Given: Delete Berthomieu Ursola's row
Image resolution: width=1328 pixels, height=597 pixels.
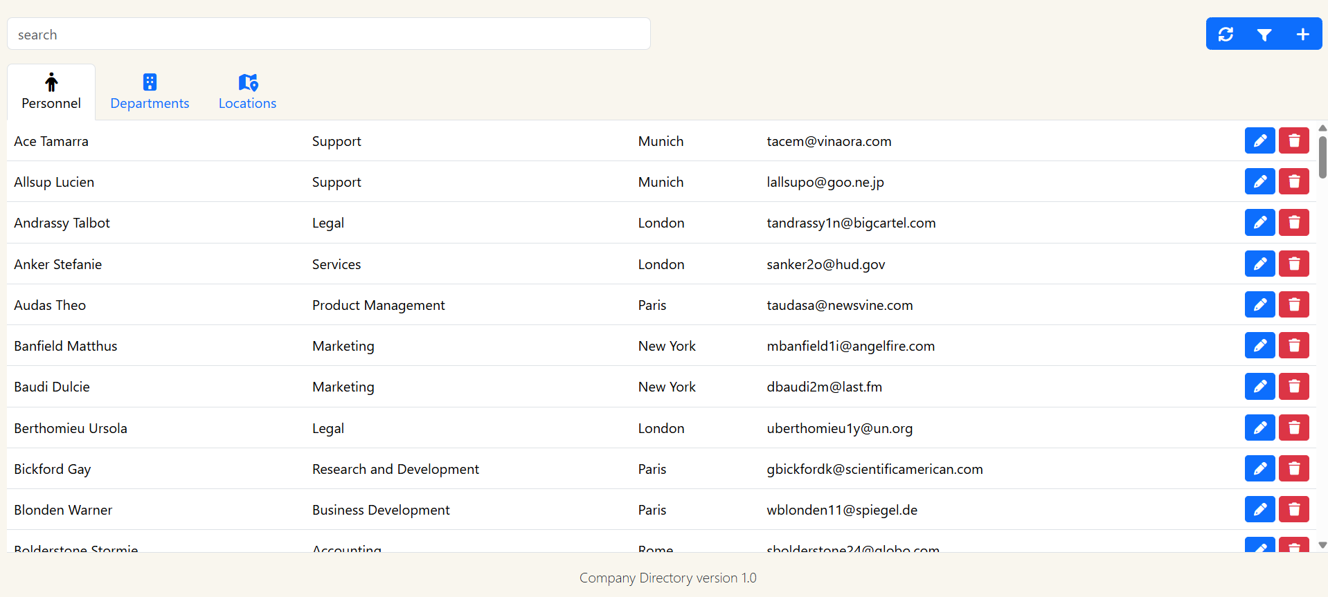Looking at the screenshot, I should coord(1293,428).
